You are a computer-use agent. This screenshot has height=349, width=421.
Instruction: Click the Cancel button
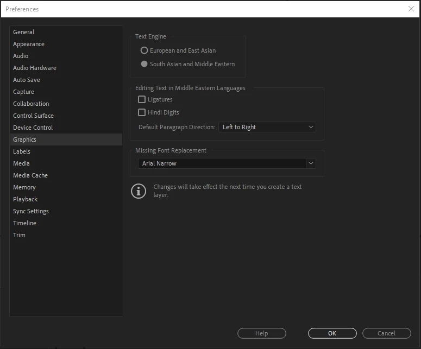[386, 333]
